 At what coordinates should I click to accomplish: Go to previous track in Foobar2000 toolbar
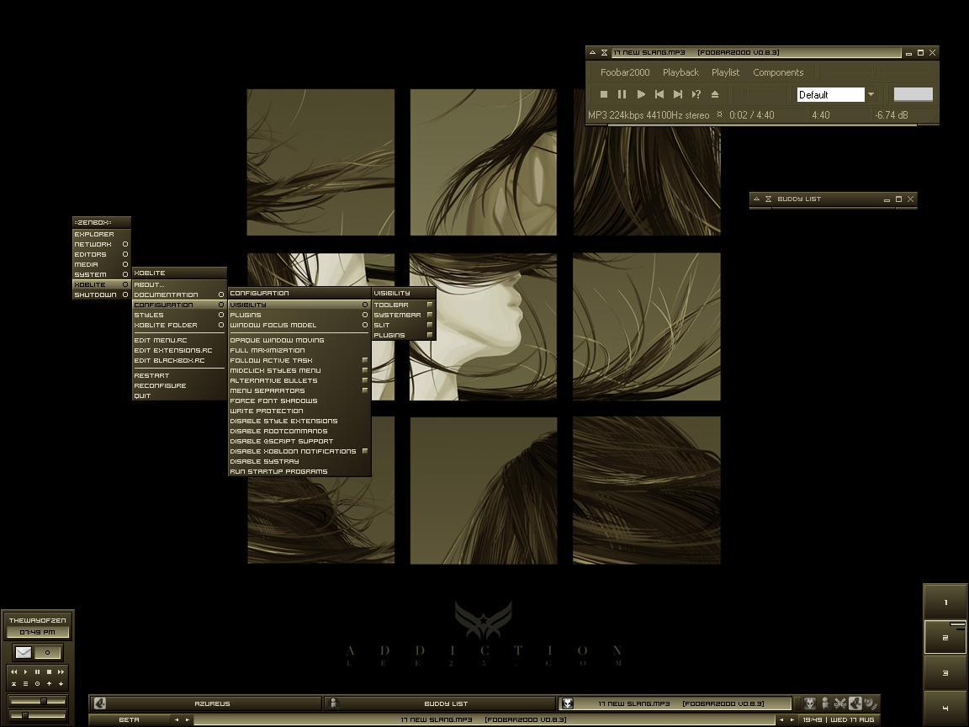click(659, 94)
